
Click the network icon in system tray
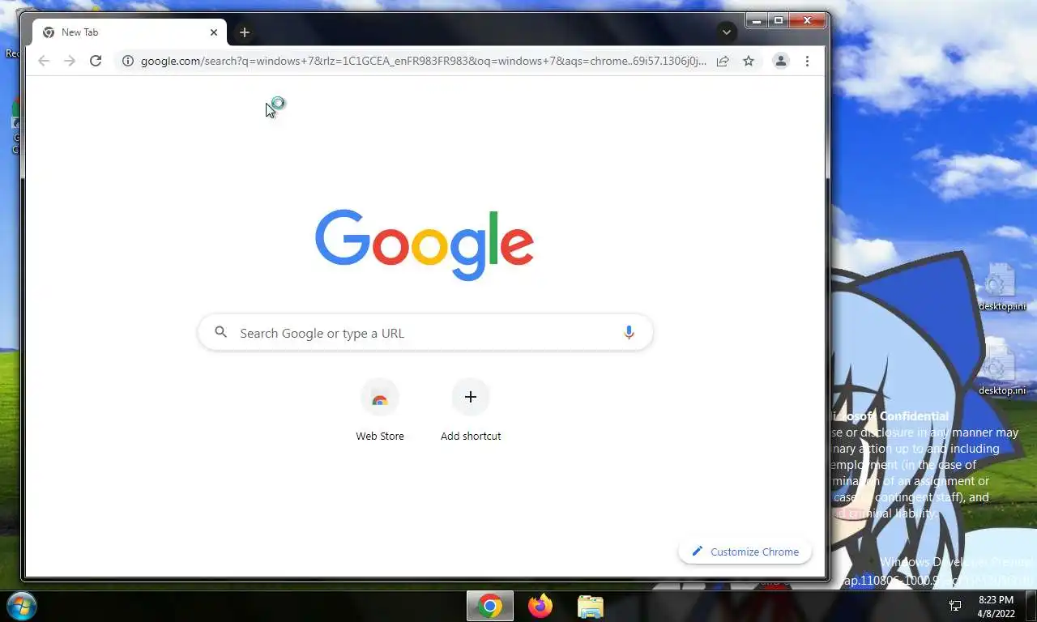(x=956, y=606)
